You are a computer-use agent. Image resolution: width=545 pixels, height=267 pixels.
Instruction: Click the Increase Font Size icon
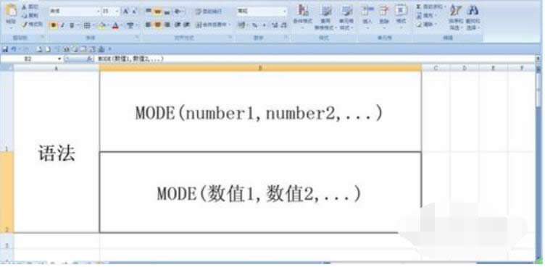[x=126, y=12]
